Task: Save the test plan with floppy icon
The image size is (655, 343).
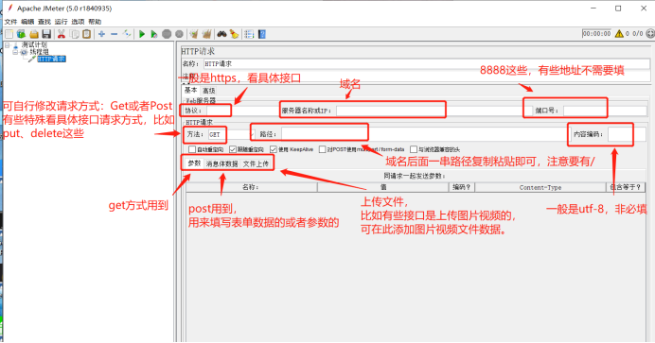Action: (46, 34)
